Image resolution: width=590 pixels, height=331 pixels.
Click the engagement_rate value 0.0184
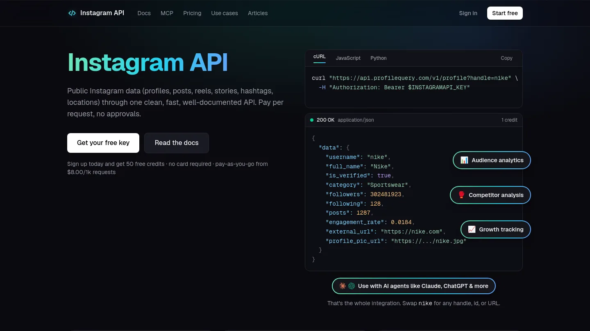point(401,222)
